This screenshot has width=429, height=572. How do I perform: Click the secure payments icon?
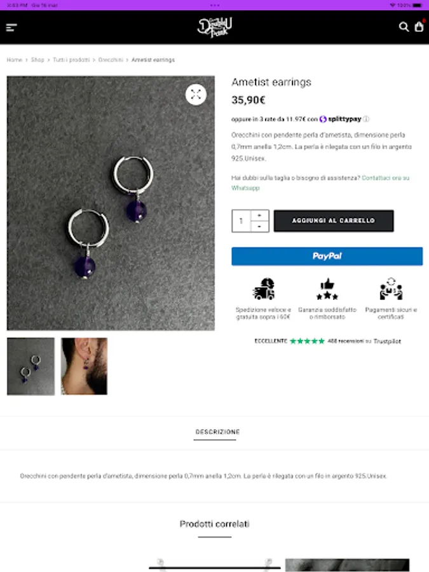391,289
